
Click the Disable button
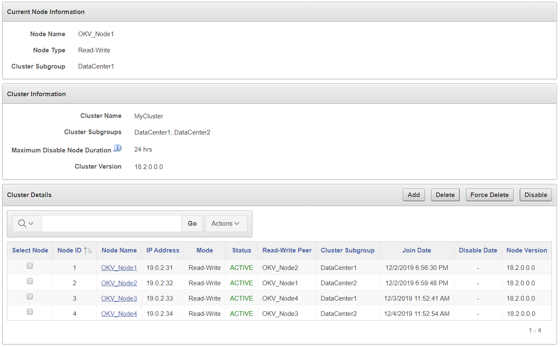click(535, 195)
